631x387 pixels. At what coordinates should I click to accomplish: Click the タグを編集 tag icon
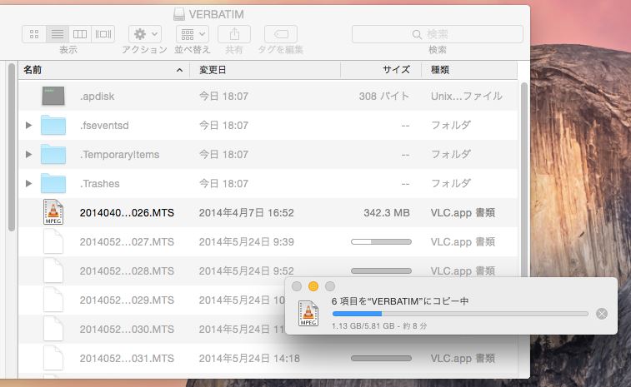281,34
